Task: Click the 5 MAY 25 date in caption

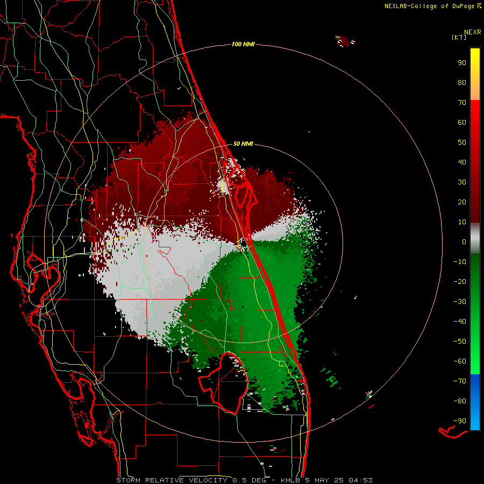Action: click(x=325, y=480)
